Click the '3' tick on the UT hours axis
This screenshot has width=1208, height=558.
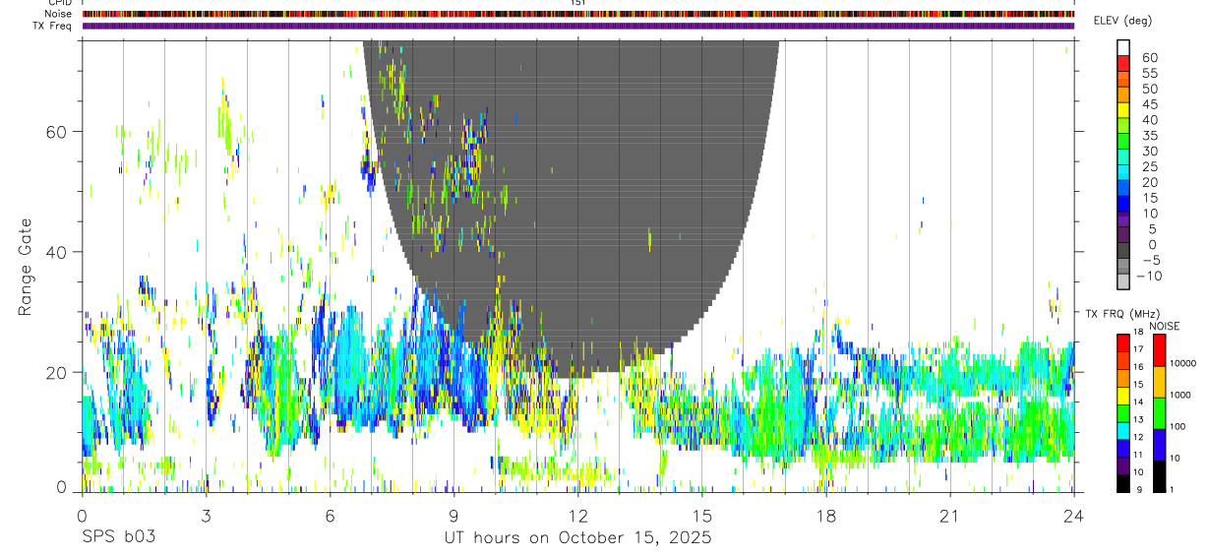(206, 516)
